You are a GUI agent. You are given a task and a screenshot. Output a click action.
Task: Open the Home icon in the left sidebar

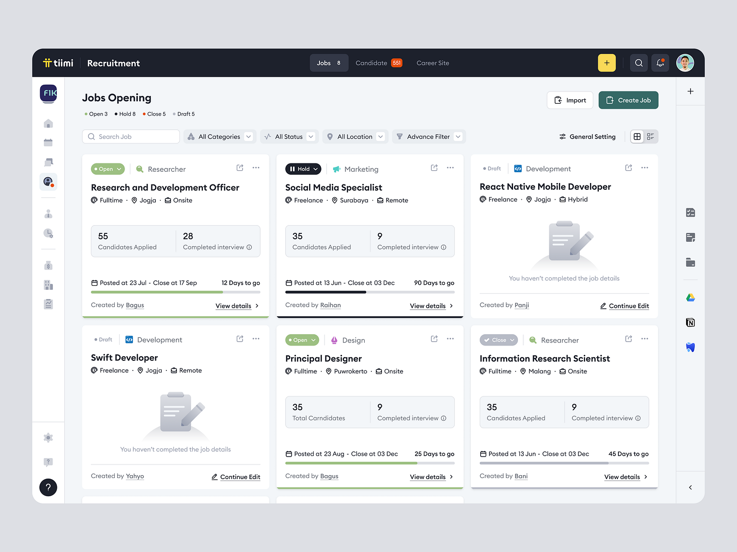pos(48,123)
